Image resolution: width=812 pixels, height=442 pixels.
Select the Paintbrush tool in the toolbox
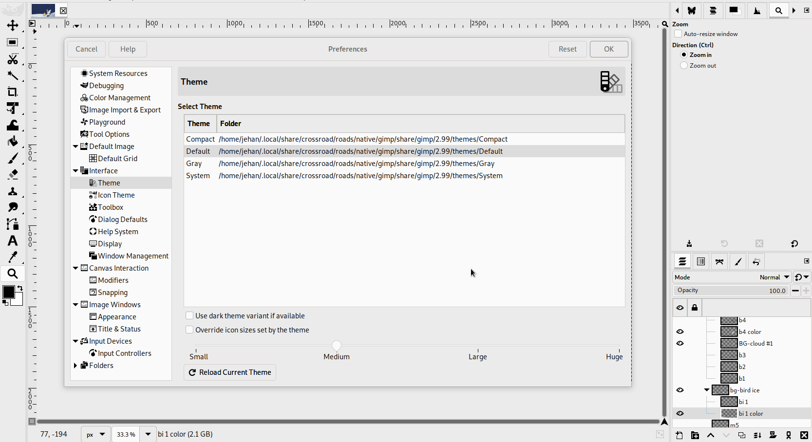13,158
